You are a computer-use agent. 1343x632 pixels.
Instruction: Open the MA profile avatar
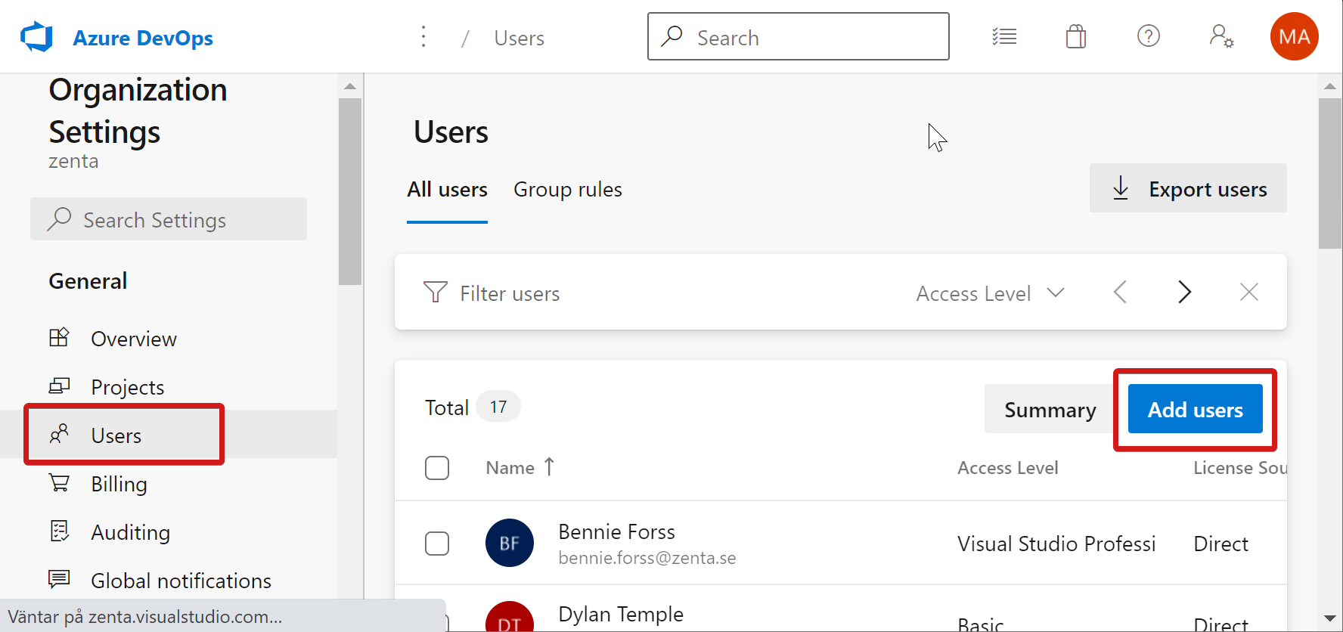click(1295, 36)
